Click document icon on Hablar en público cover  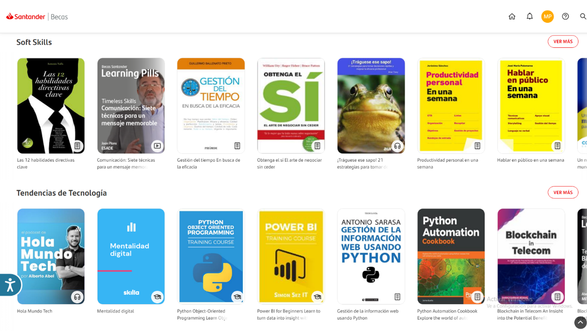[x=558, y=146]
